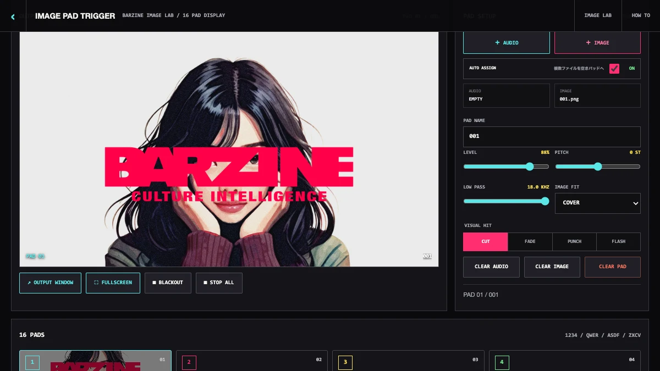The height and width of the screenshot is (371, 660).
Task: Focus the Pad Name field
Action: (x=552, y=136)
